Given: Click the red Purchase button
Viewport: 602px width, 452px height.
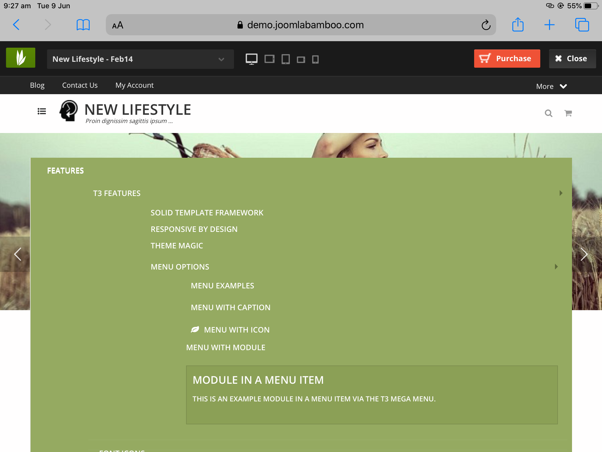Looking at the screenshot, I should tap(507, 59).
